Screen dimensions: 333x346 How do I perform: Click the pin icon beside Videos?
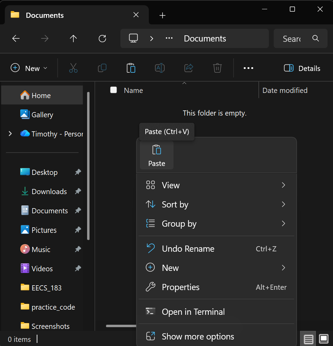[78, 268]
